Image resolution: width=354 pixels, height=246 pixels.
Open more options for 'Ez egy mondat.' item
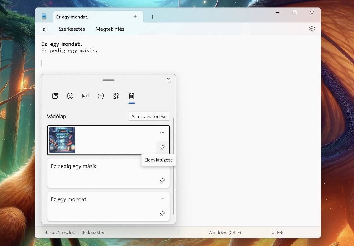coord(162,199)
